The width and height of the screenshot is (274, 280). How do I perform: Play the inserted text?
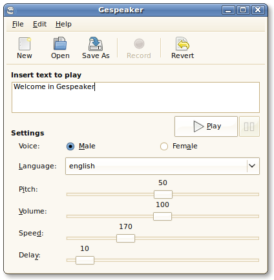206,126
